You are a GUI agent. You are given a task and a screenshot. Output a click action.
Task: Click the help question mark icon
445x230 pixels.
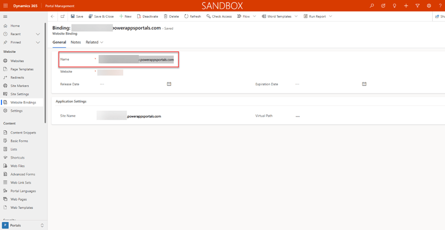click(440, 6)
